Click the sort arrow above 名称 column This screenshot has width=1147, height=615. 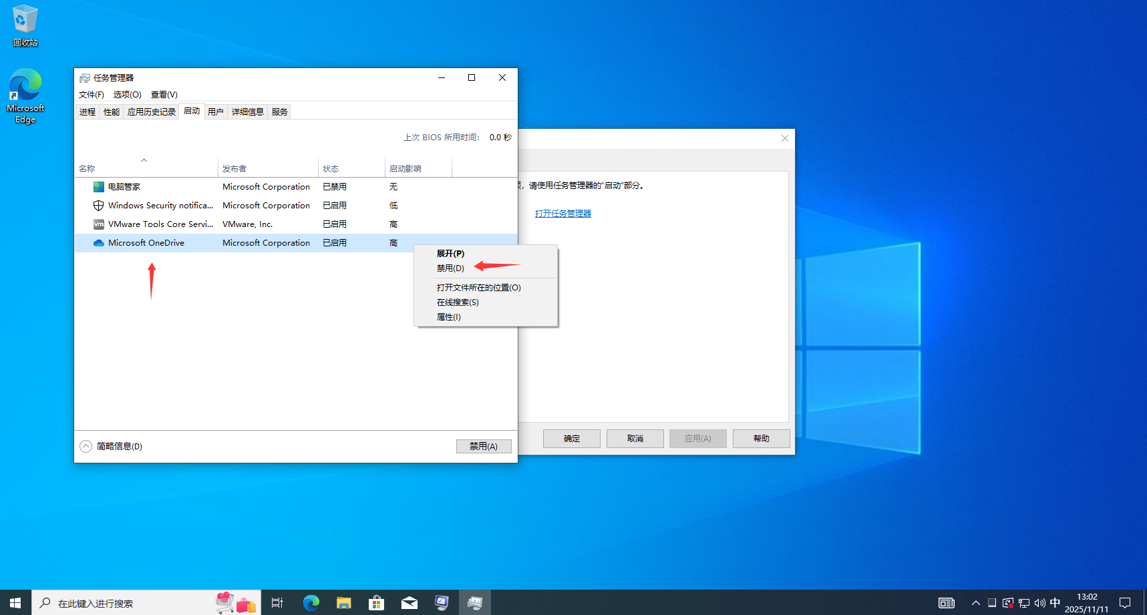[144, 160]
